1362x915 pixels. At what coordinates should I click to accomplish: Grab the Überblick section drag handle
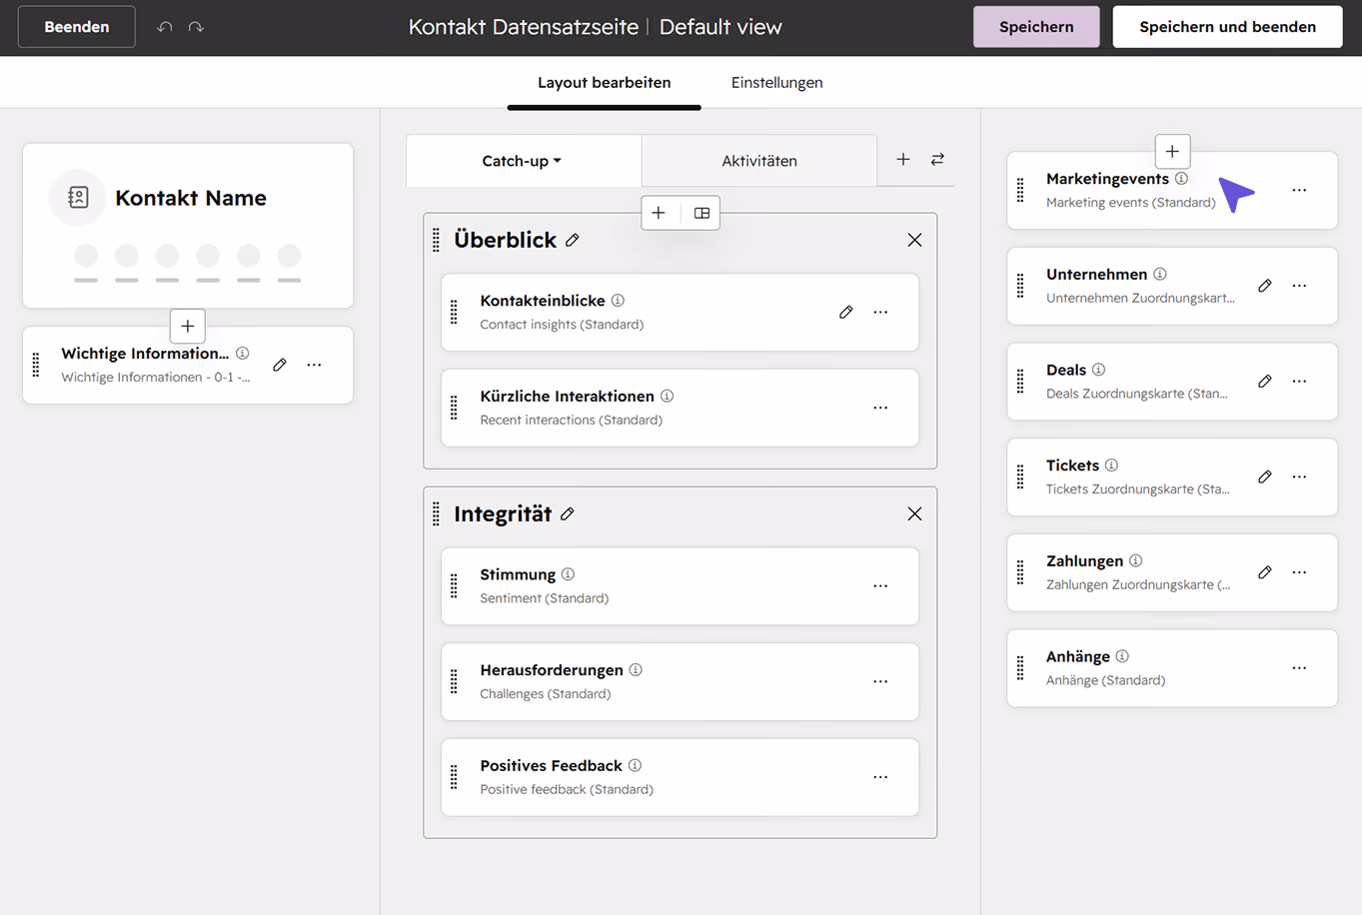[x=436, y=240]
